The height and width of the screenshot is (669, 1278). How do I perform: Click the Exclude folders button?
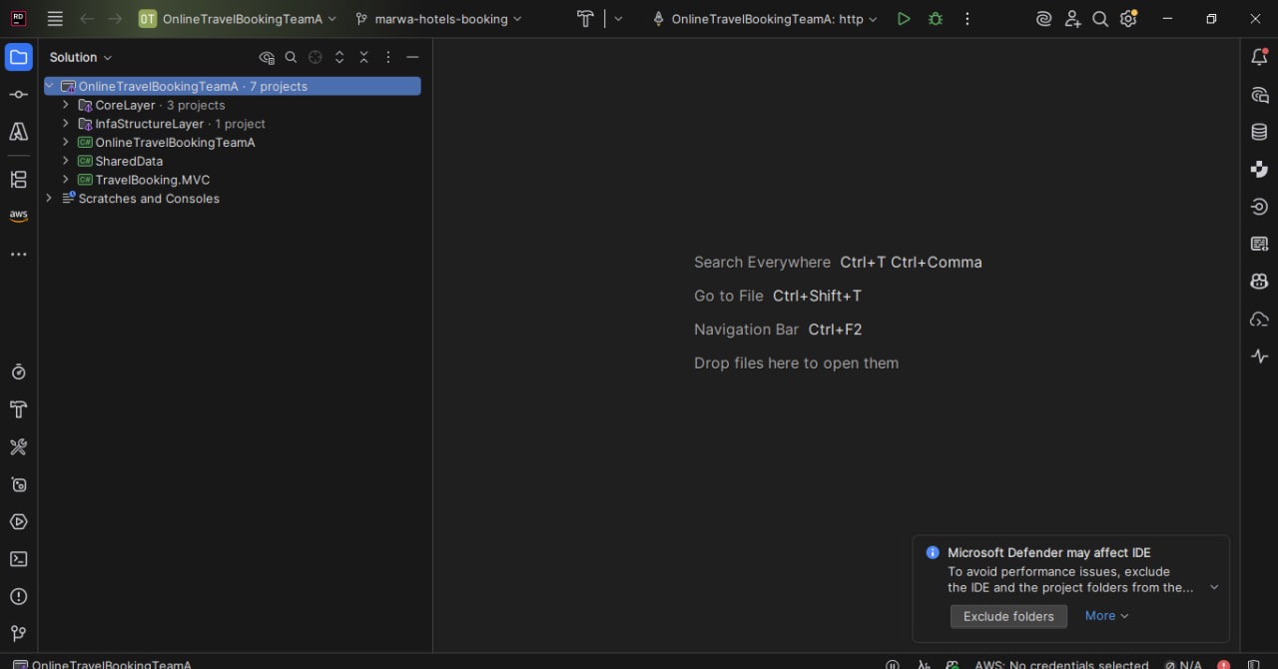click(x=1008, y=616)
